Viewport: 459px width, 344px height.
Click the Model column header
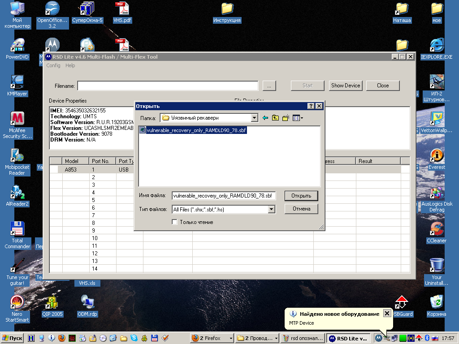[75, 161]
